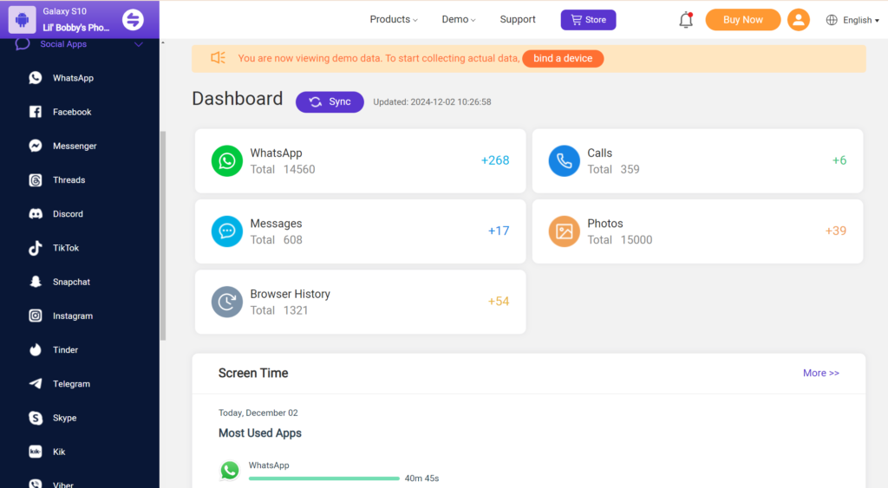Collapse the Social Apps section chevron
This screenshot has height=488, width=888.
139,44
